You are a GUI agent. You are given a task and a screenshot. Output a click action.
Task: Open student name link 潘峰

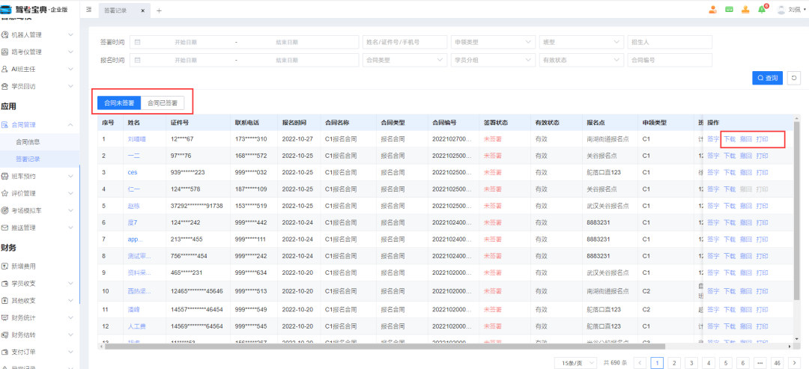[x=133, y=310]
